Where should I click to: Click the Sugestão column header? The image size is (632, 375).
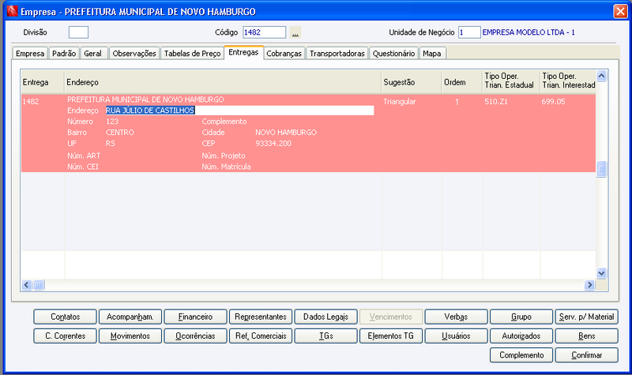tap(412, 82)
